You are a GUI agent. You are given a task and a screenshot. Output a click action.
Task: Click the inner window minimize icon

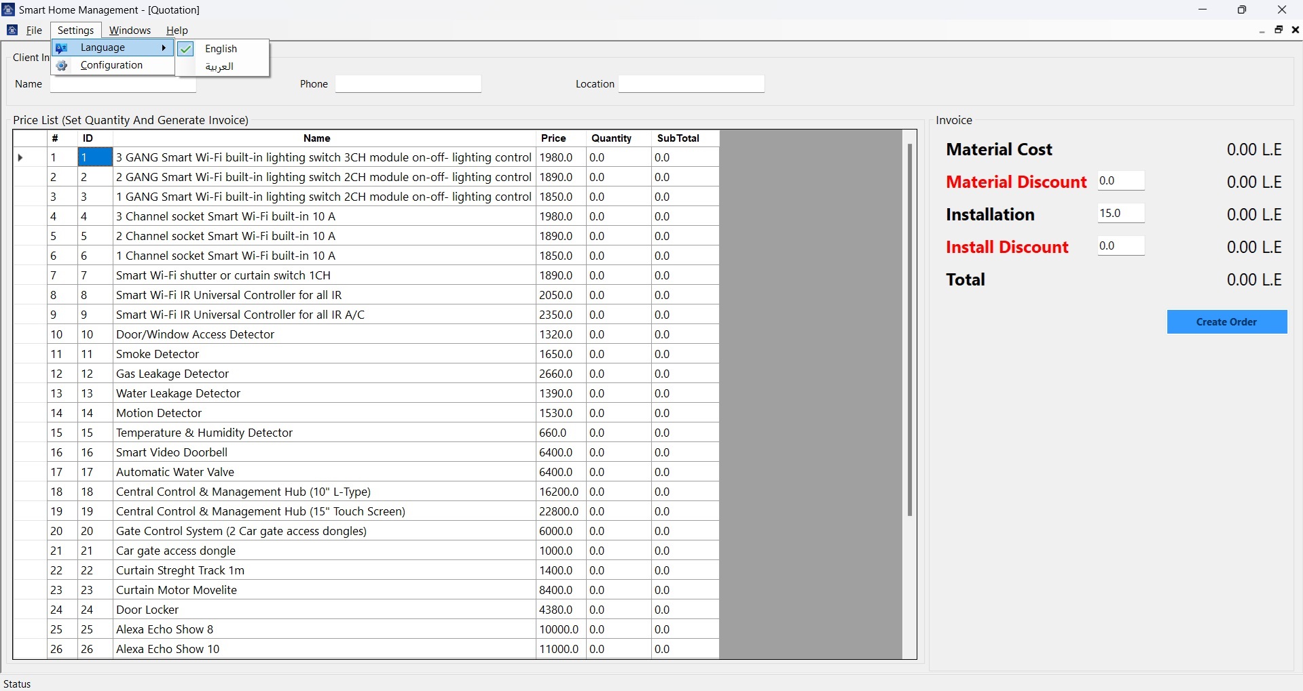point(1262,31)
